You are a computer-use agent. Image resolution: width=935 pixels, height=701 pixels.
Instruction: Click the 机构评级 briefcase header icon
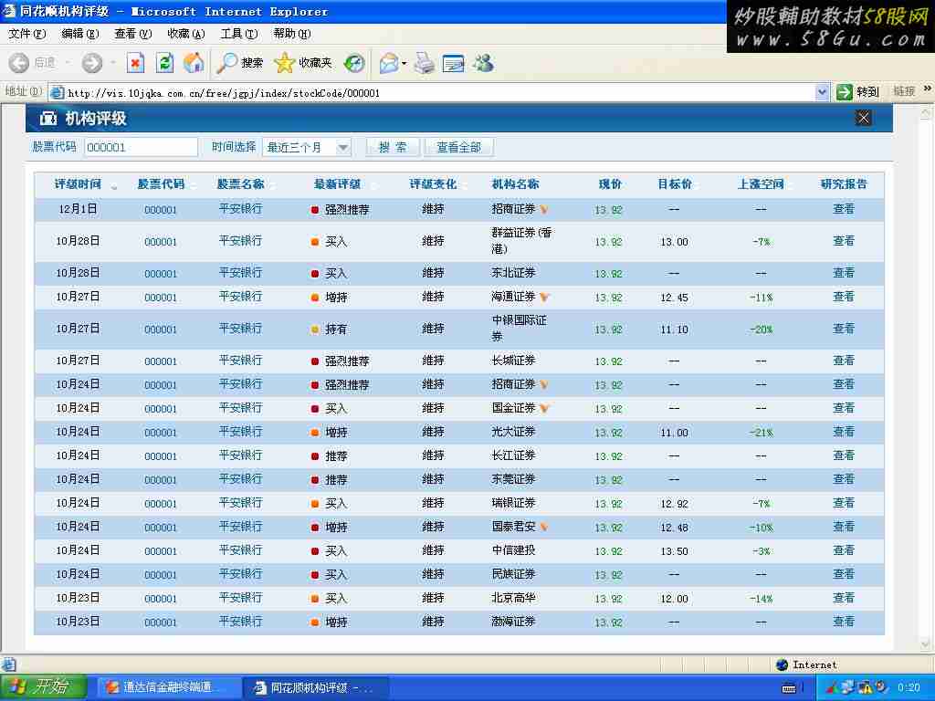pyautogui.click(x=47, y=119)
